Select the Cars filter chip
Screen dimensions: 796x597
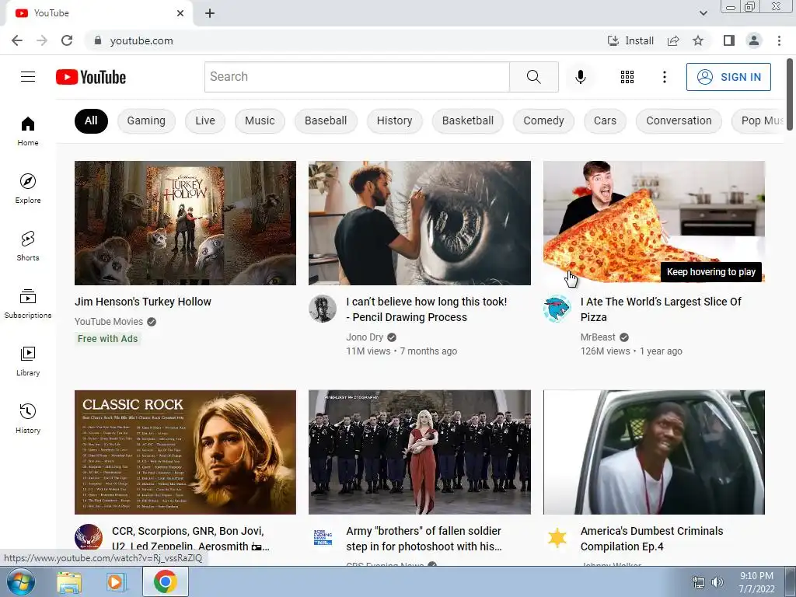(x=605, y=120)
